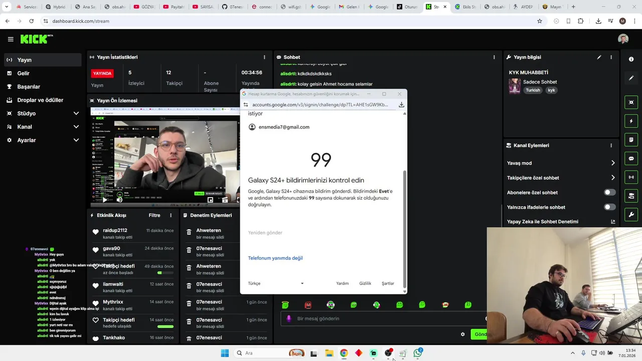The image size is (642, 361).
Task: Open the Windows Start menu
Action: pos(225,353)
